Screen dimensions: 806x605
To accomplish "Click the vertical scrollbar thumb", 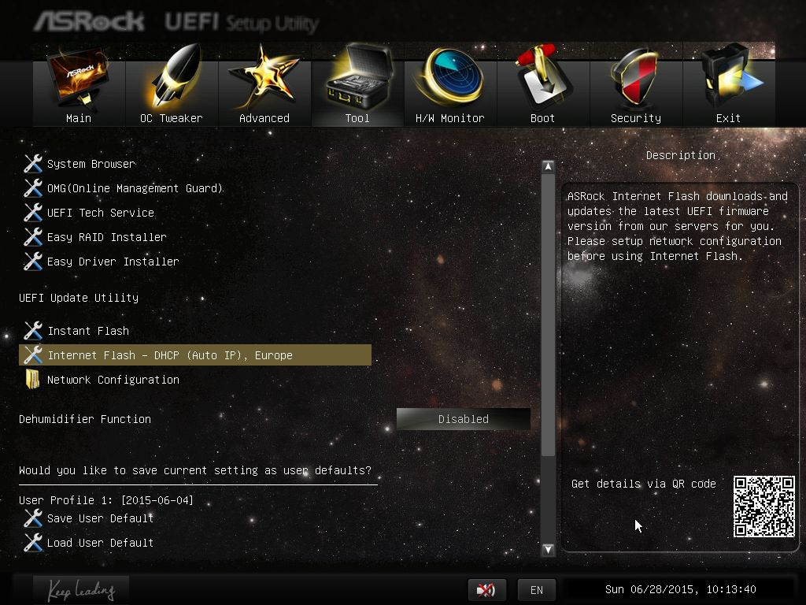I will [x=548, y=315].
